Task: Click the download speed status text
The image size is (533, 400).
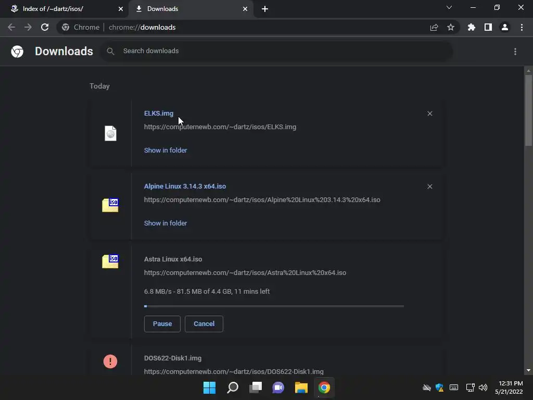Action: 207,292
